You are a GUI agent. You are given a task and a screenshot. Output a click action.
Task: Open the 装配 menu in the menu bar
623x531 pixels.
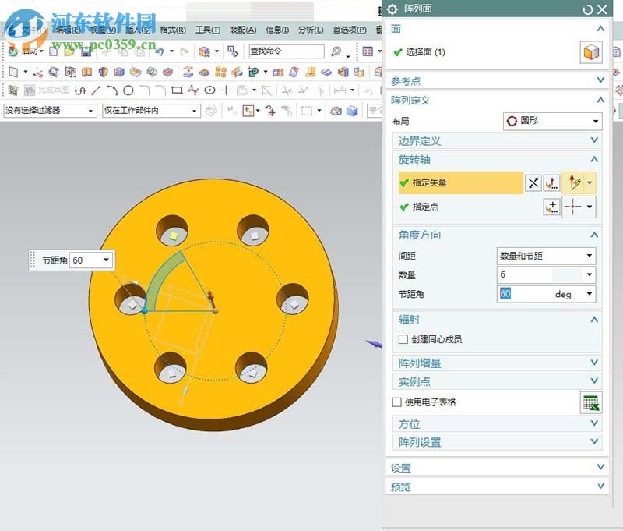coord(243,29)
